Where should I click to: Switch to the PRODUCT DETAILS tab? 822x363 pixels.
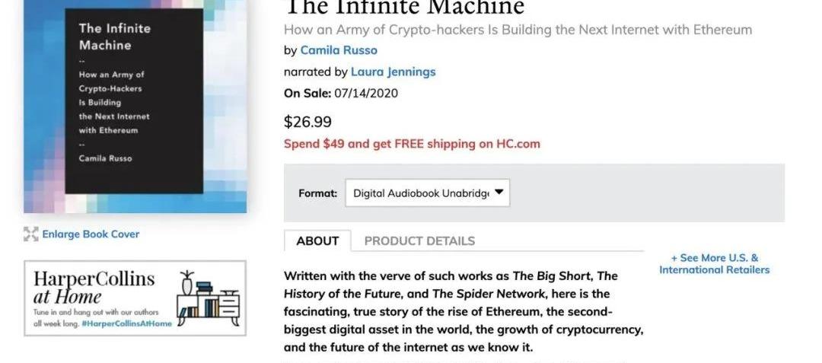click(419, 241)
